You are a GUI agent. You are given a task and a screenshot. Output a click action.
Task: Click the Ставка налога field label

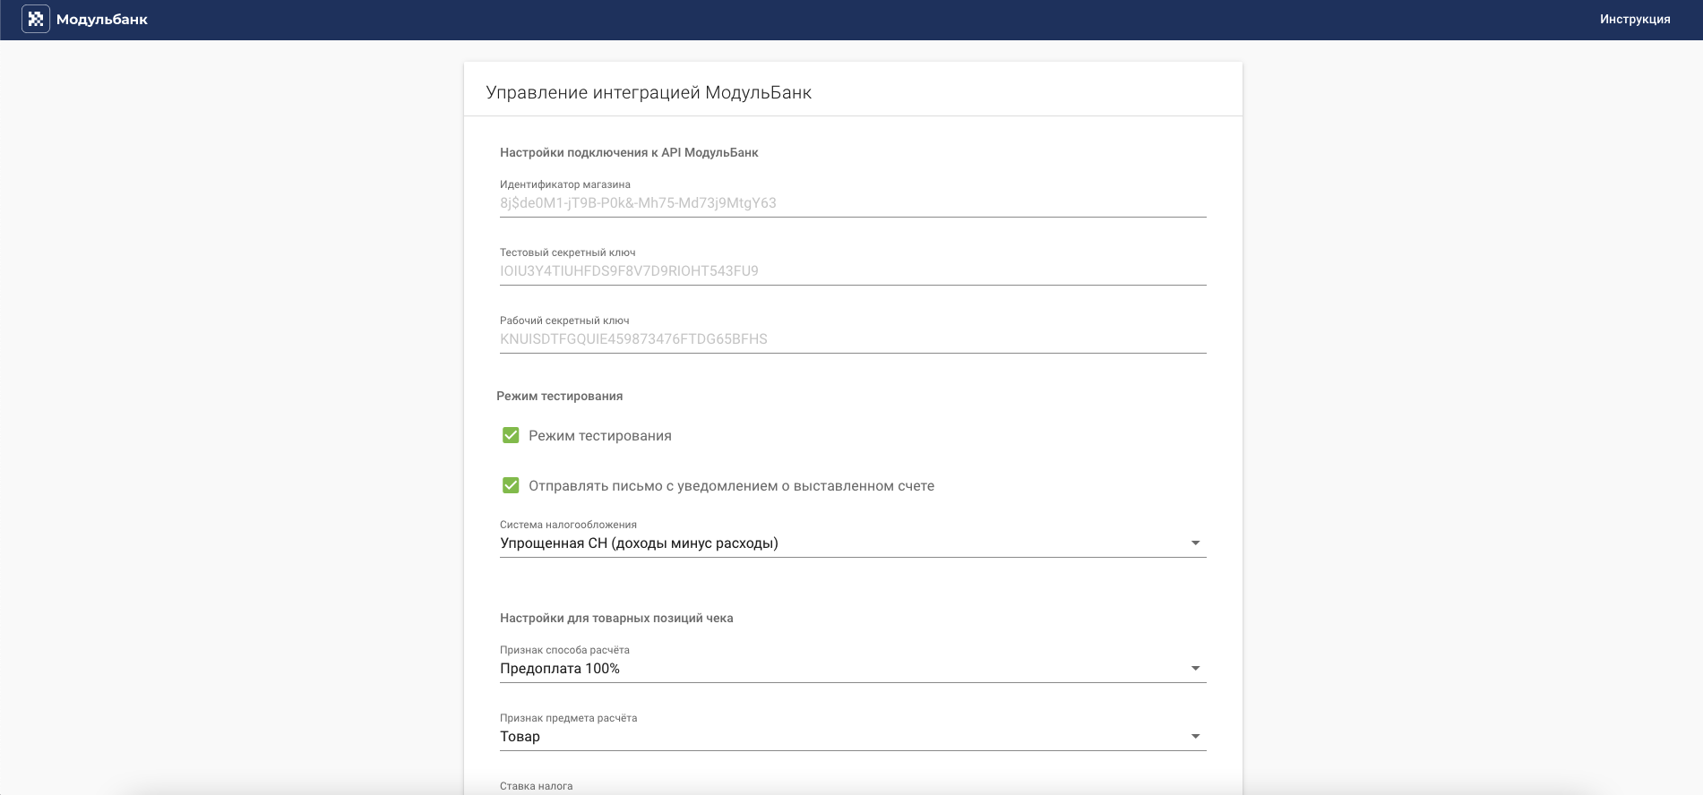pos(536,786)
